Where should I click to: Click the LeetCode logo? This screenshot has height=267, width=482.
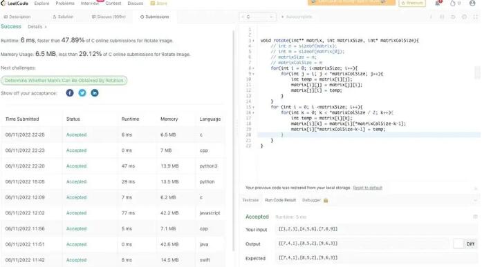[x=15, y=3]
